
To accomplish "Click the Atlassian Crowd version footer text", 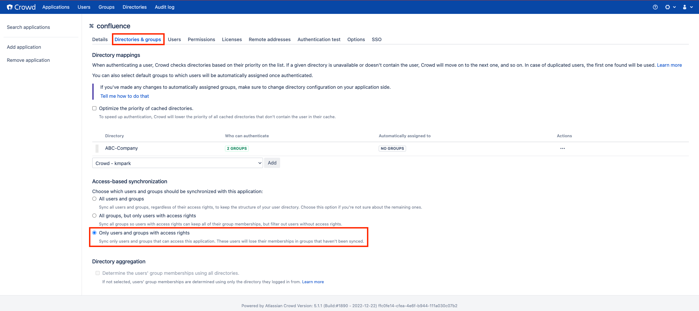I will [349, 306].
